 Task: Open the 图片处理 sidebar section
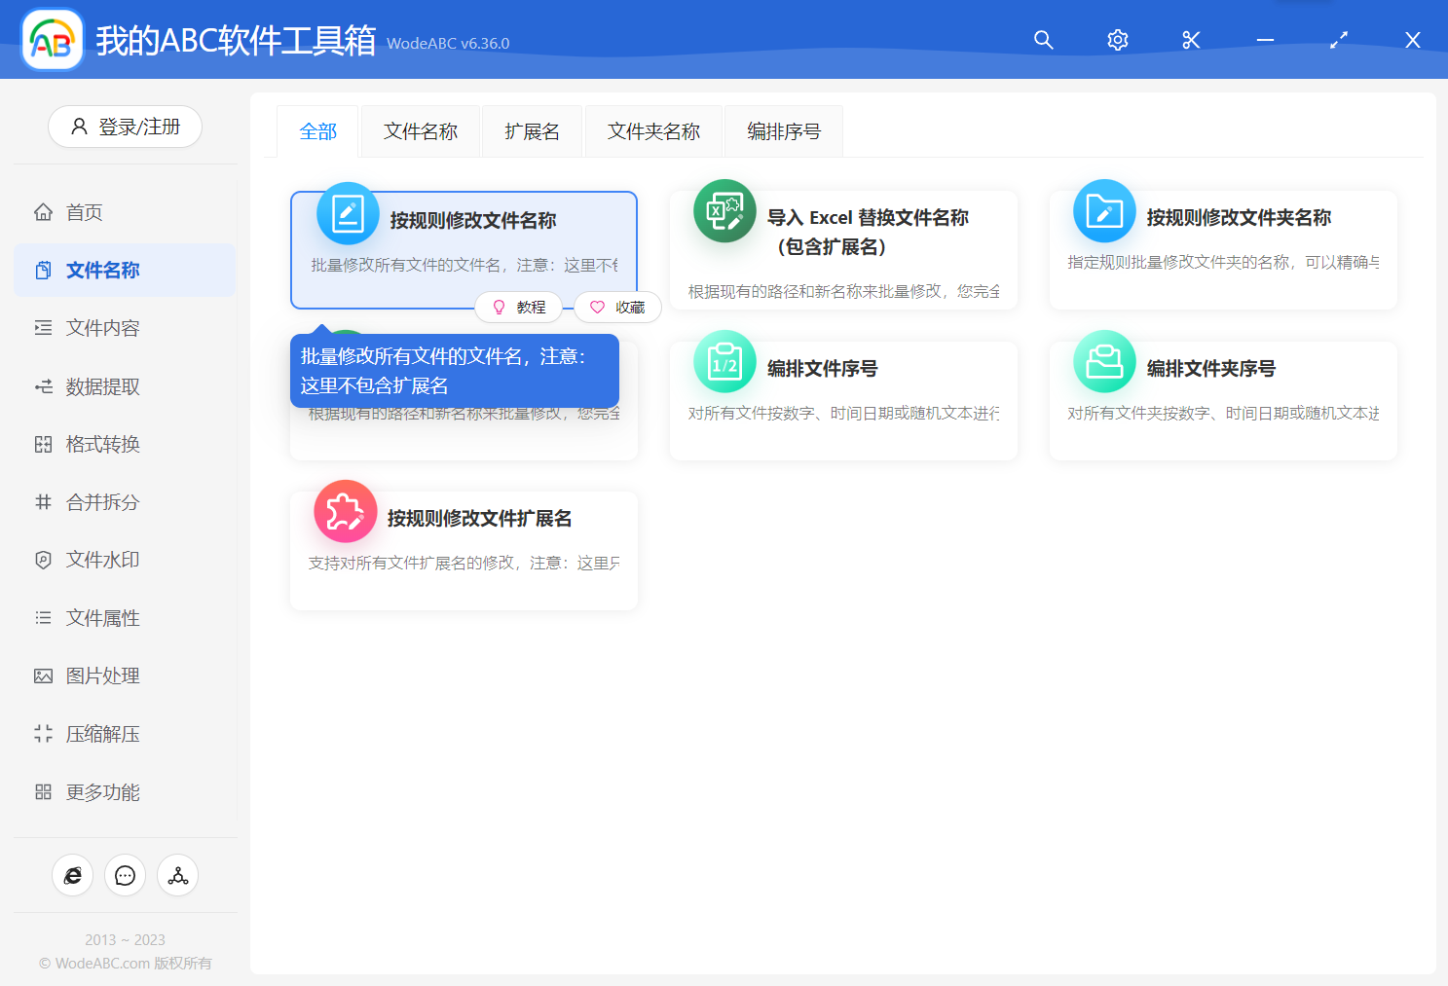103,676
